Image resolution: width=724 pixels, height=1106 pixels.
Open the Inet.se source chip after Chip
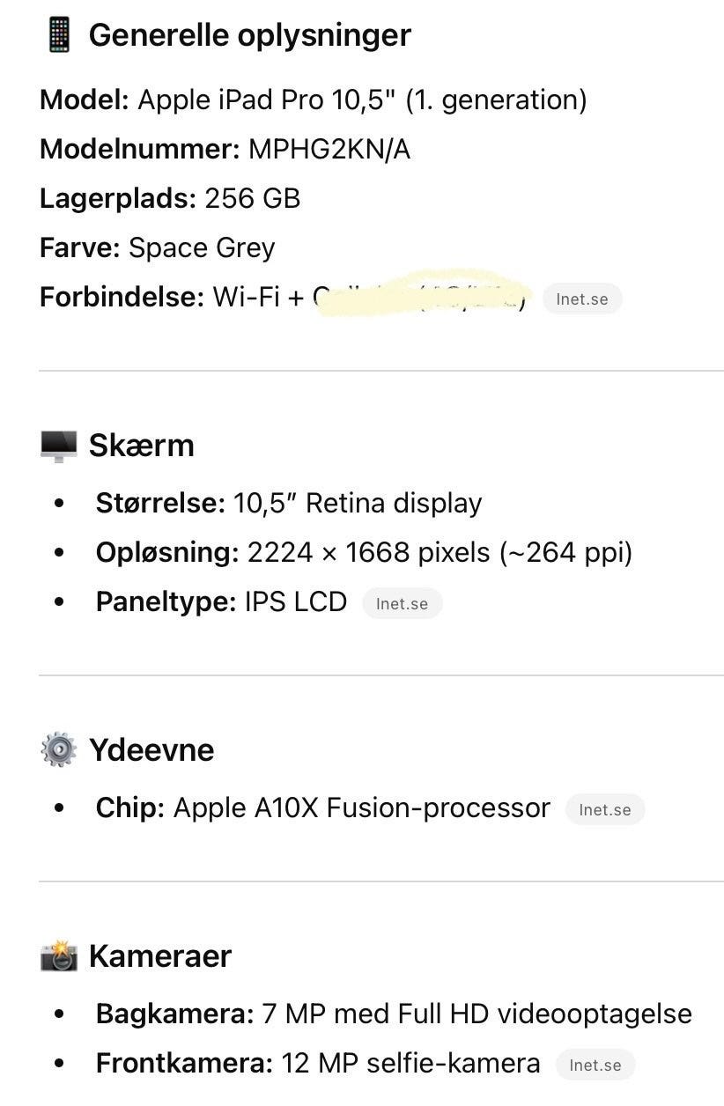tap(604, 810)
